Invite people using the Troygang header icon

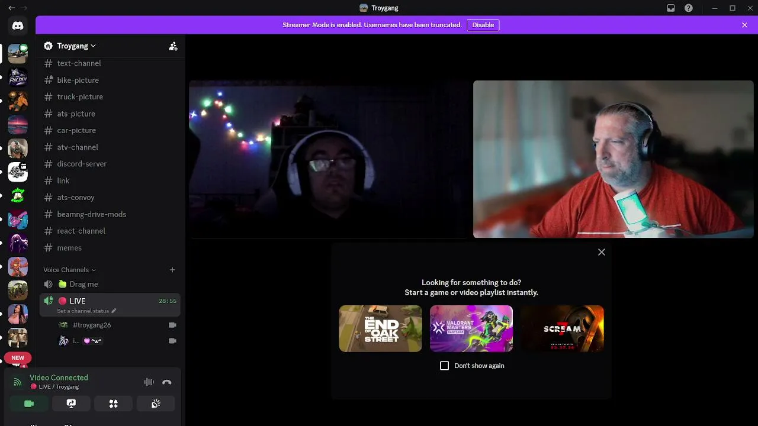(173, 46)
